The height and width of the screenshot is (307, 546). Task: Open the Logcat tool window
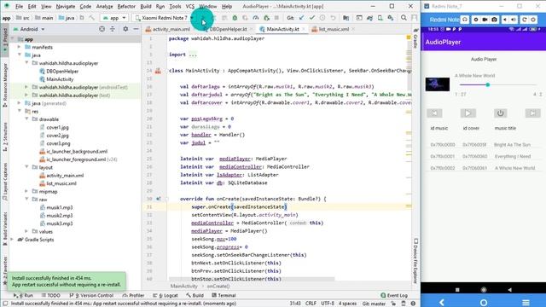166,295
